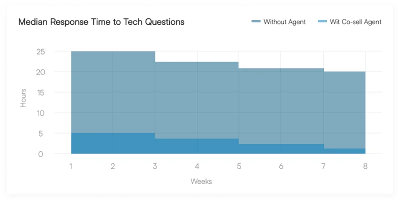Select week 7 on the x-axis
The image size is (400, 202).
tap(323, 166)
